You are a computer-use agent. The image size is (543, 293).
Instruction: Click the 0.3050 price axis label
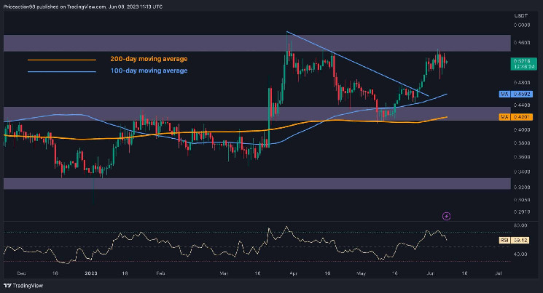pyautogui.click(x=522, y=200)
